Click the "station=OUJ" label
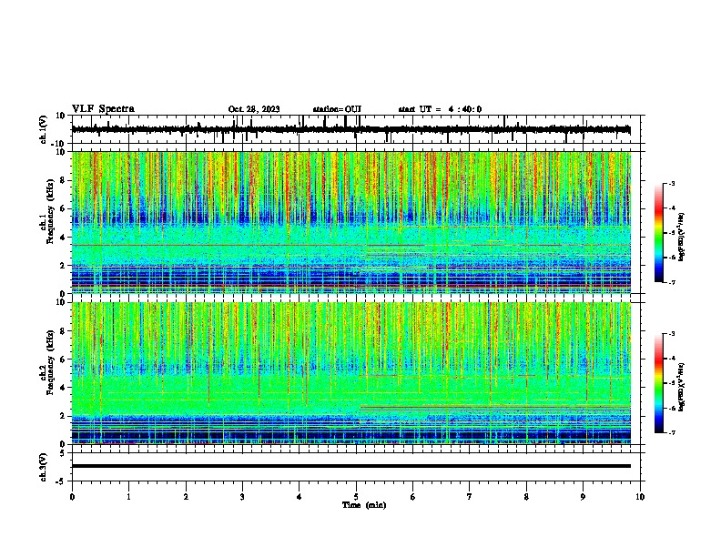This screenshot has width=721, height=557. (x=337, y=109)
